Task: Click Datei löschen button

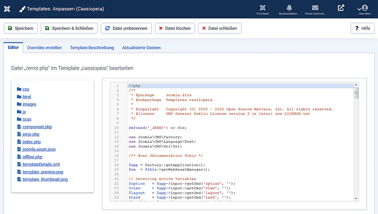Action: point(175,28)
